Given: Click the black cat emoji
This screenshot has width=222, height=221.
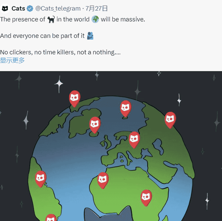Looking at the screenshot, I should [x=51, y=19].
